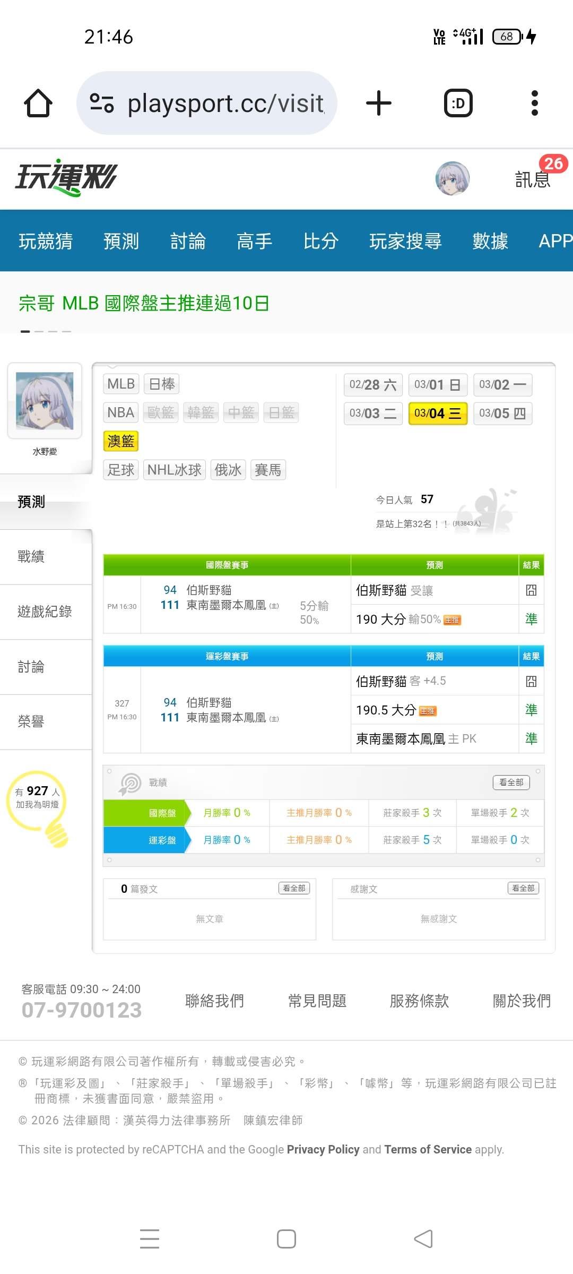Open the Terms of Service link
Viewport: 573px width, 1274px height.
(x=428, y=1149)
